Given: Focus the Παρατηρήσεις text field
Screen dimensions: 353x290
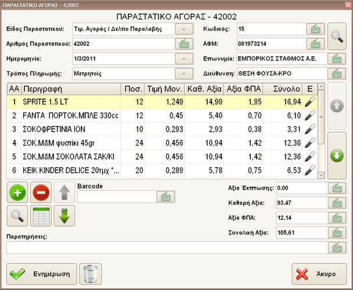Looking at the screenshot, I should pyautogui.click(x=167, y=248).
